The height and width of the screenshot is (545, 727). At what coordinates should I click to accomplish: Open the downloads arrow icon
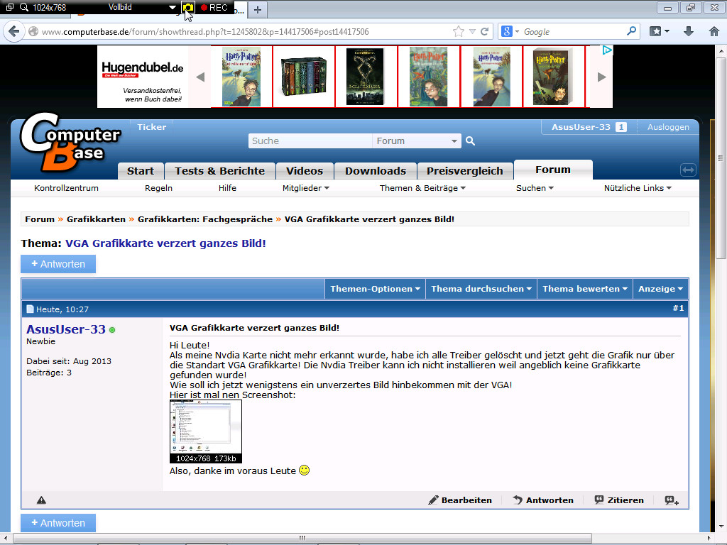(x=689, y=31)
